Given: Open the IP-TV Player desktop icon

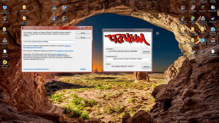Looking at the screenshot, I should pos(54,19).
